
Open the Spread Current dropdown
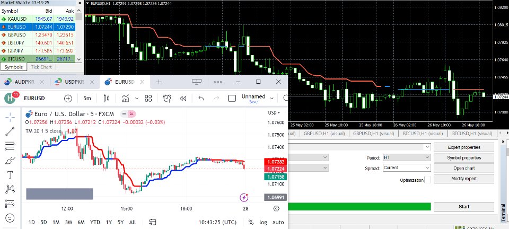pos(407,168)
